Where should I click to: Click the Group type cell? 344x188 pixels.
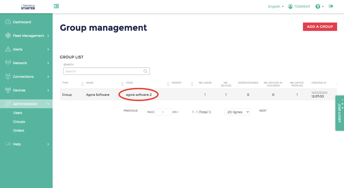point(67,95)
